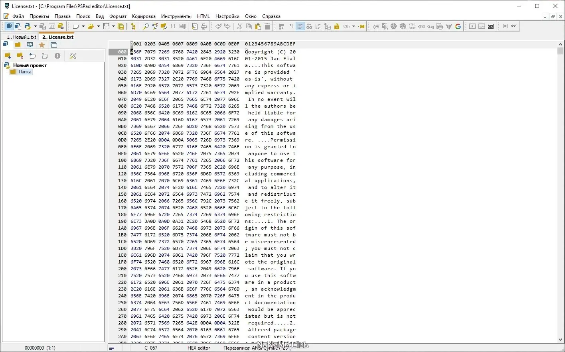
Task: Click the Google search icon
Action: pyautogui.click(x=458, y=26)
